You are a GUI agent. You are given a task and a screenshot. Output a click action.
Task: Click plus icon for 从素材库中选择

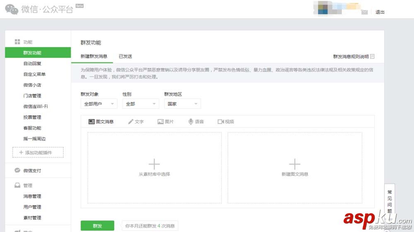click(x=154, y=164)
